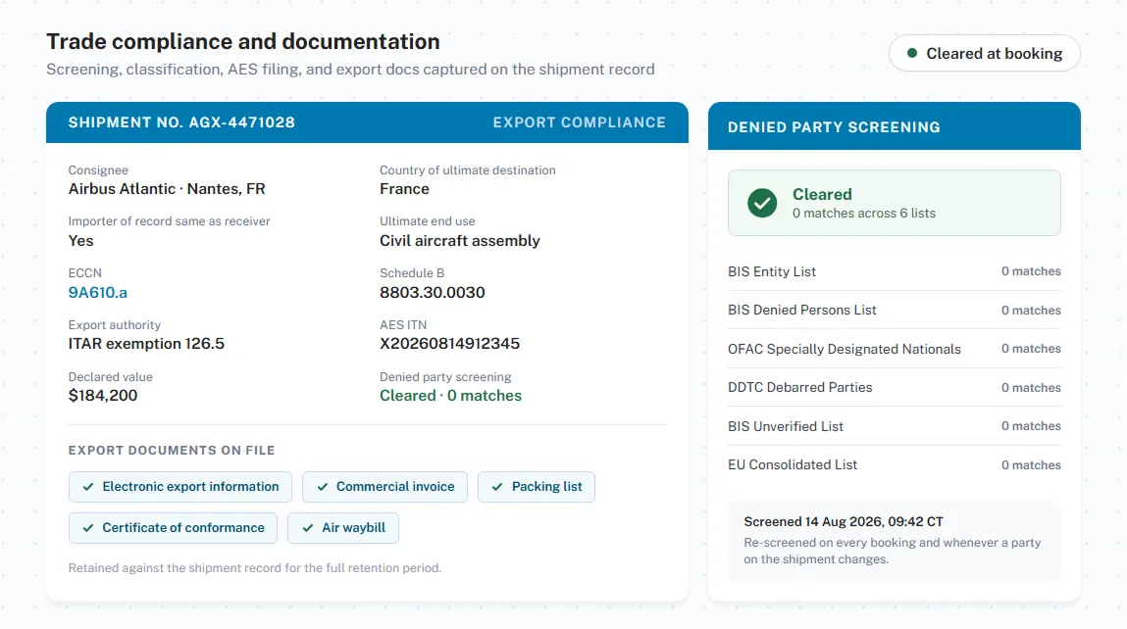The width and height of the screenshot is (1127, 629).
Task: Click the DENIED PARTY SCREENING header
Action: pyautogui.click(x=834, y=127)
